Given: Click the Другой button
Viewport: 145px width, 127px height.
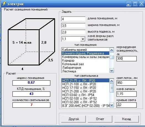Looking at the screenshot, I should 74,119.
